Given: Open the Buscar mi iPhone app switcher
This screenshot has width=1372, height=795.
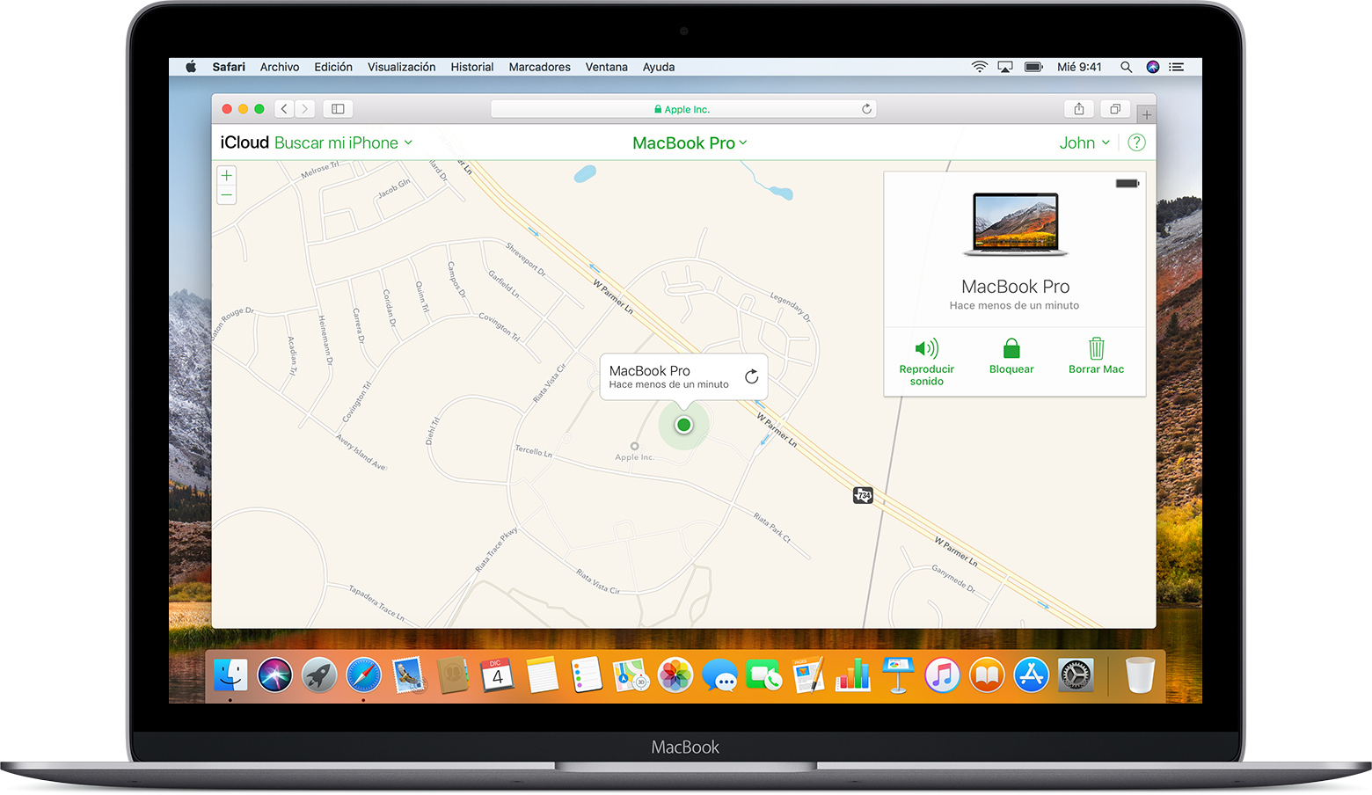Looking at the screenshot, I should coord(343,142).
